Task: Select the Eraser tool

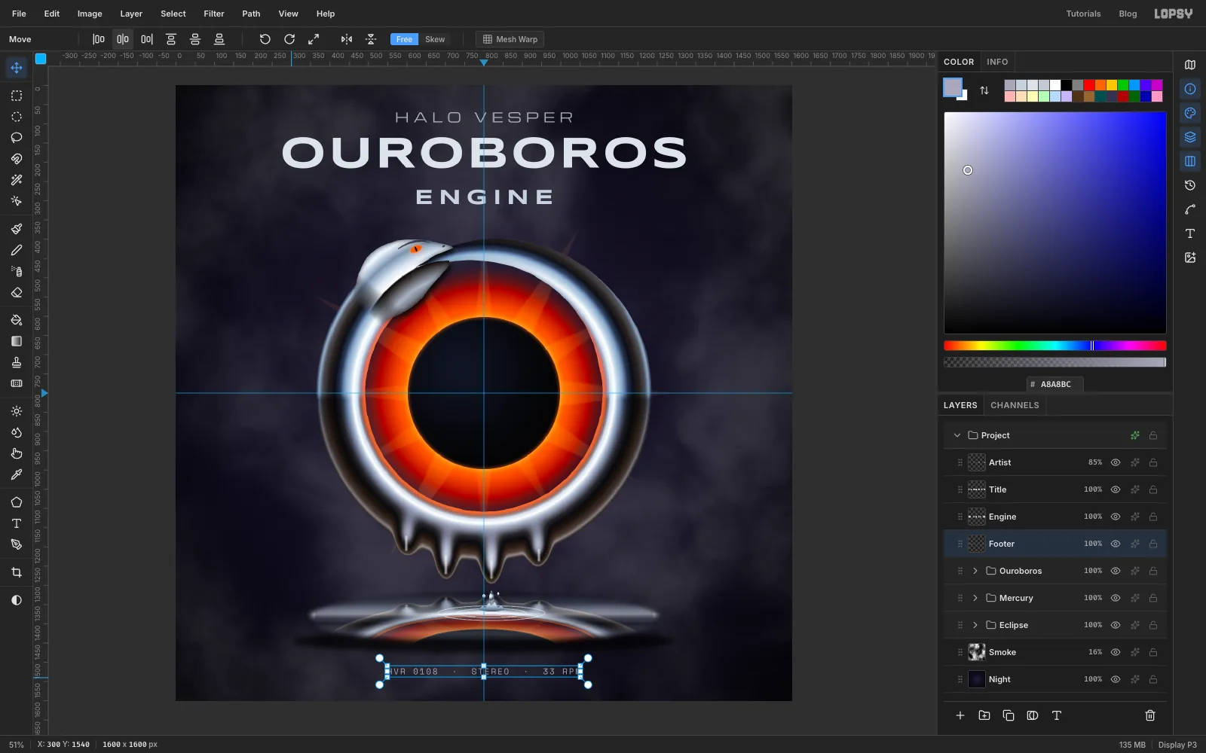Action: 17,292
